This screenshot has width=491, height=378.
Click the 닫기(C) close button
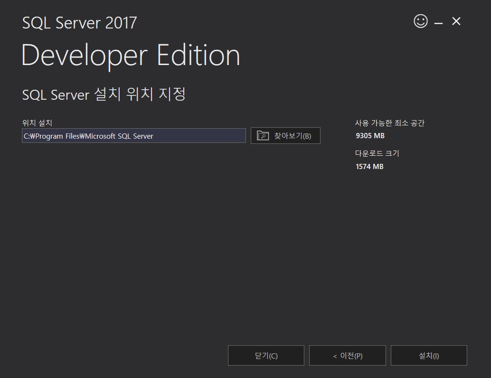point(266,356)
